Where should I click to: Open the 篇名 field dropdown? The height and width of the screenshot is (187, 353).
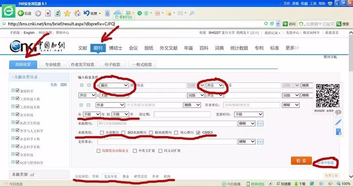tap(114, 85)
